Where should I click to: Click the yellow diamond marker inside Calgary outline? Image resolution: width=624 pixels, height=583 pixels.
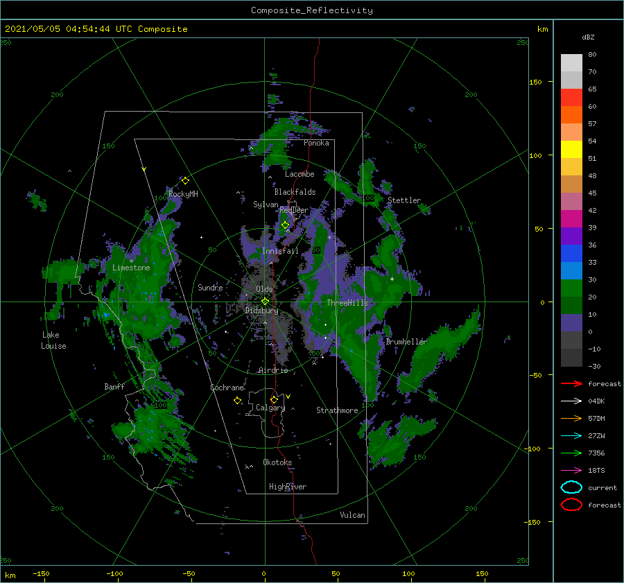pyautogui.click(x=274, y=399)
